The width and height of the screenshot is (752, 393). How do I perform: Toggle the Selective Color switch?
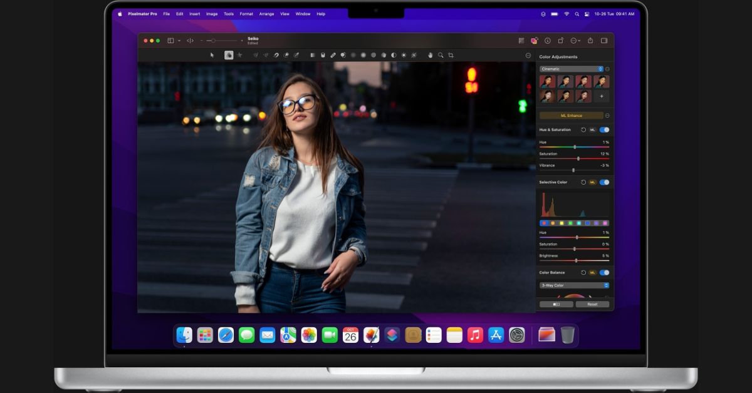coord(604,182)
